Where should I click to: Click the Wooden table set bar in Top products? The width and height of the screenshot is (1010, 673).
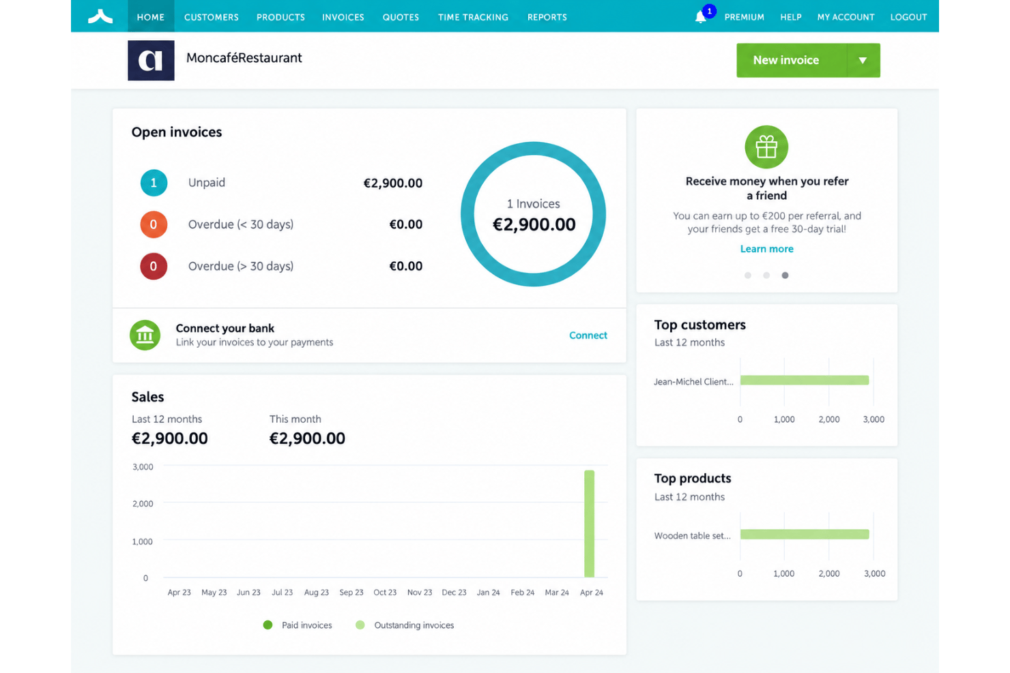coord(805,535)
